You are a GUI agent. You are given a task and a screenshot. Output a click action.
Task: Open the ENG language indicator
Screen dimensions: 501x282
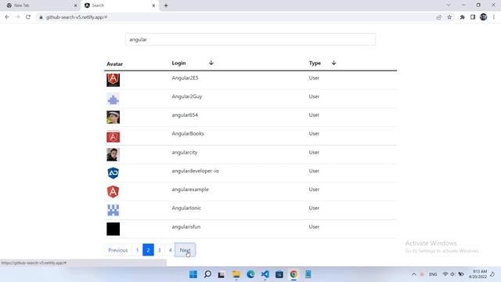click(x=433, y=274)
